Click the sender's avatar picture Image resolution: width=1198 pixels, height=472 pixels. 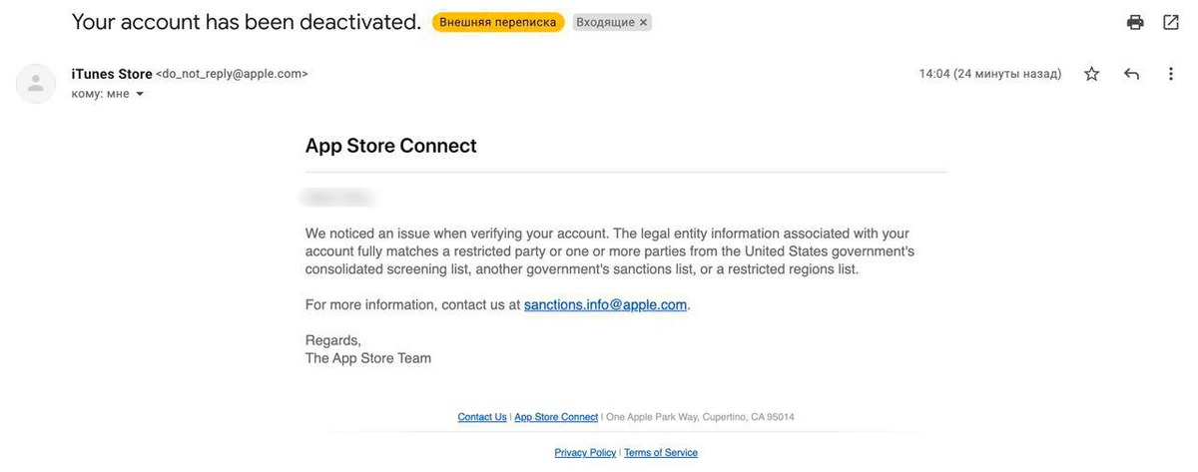[36, 83]
